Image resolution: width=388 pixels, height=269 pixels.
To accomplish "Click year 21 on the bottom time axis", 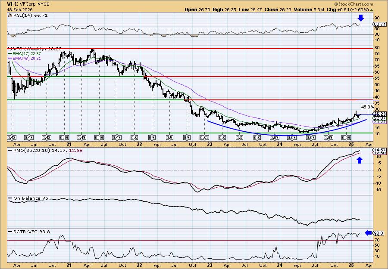I will (x=69, y=265).
